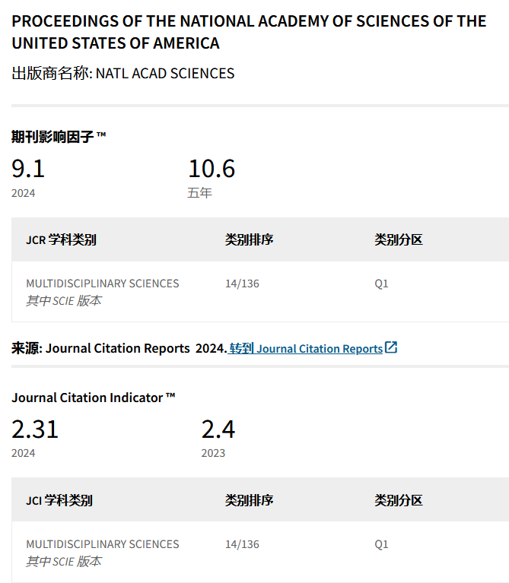Click the JCR 学科类别 column header
509x583 pixels.
(61, 240)
